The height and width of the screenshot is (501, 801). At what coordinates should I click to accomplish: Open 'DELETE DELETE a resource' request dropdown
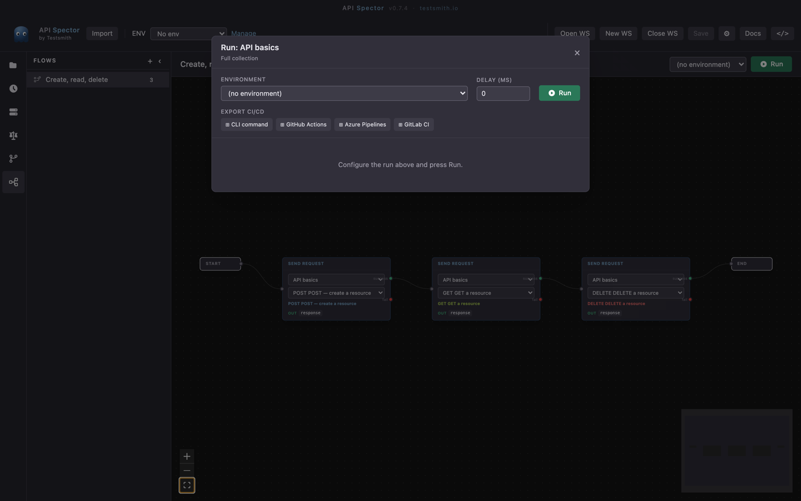tap(635, 293)
